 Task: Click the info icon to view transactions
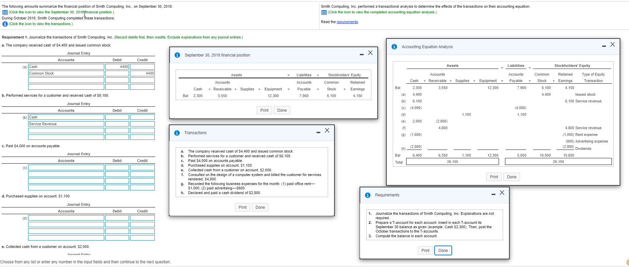(x=5, y=24)
